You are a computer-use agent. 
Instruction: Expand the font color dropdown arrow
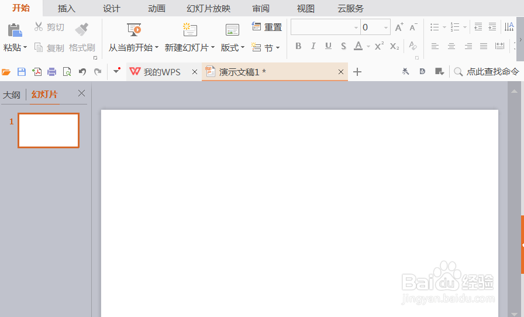point(368,46)
